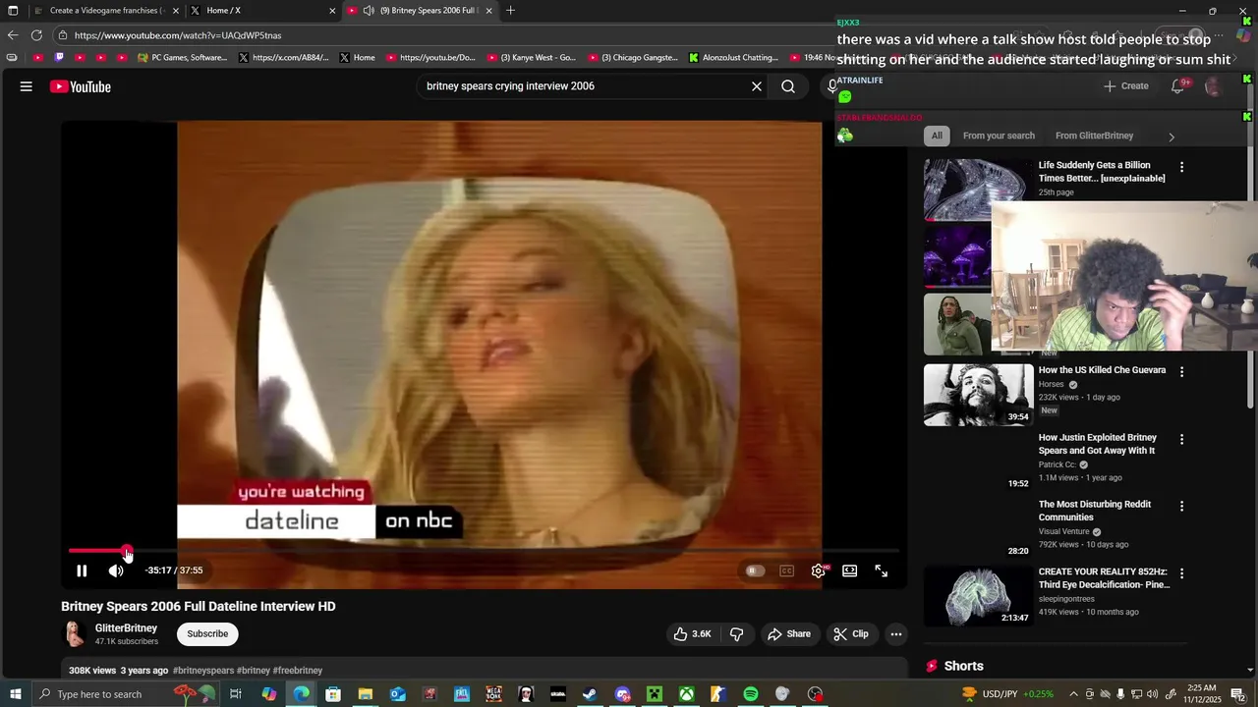Mute tab audio speaker icon
1258x707 pixels.
(x=369, y=11)
